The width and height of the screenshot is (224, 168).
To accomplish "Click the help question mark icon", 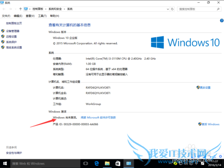I will pyautogui.click(x=222, y=21).
